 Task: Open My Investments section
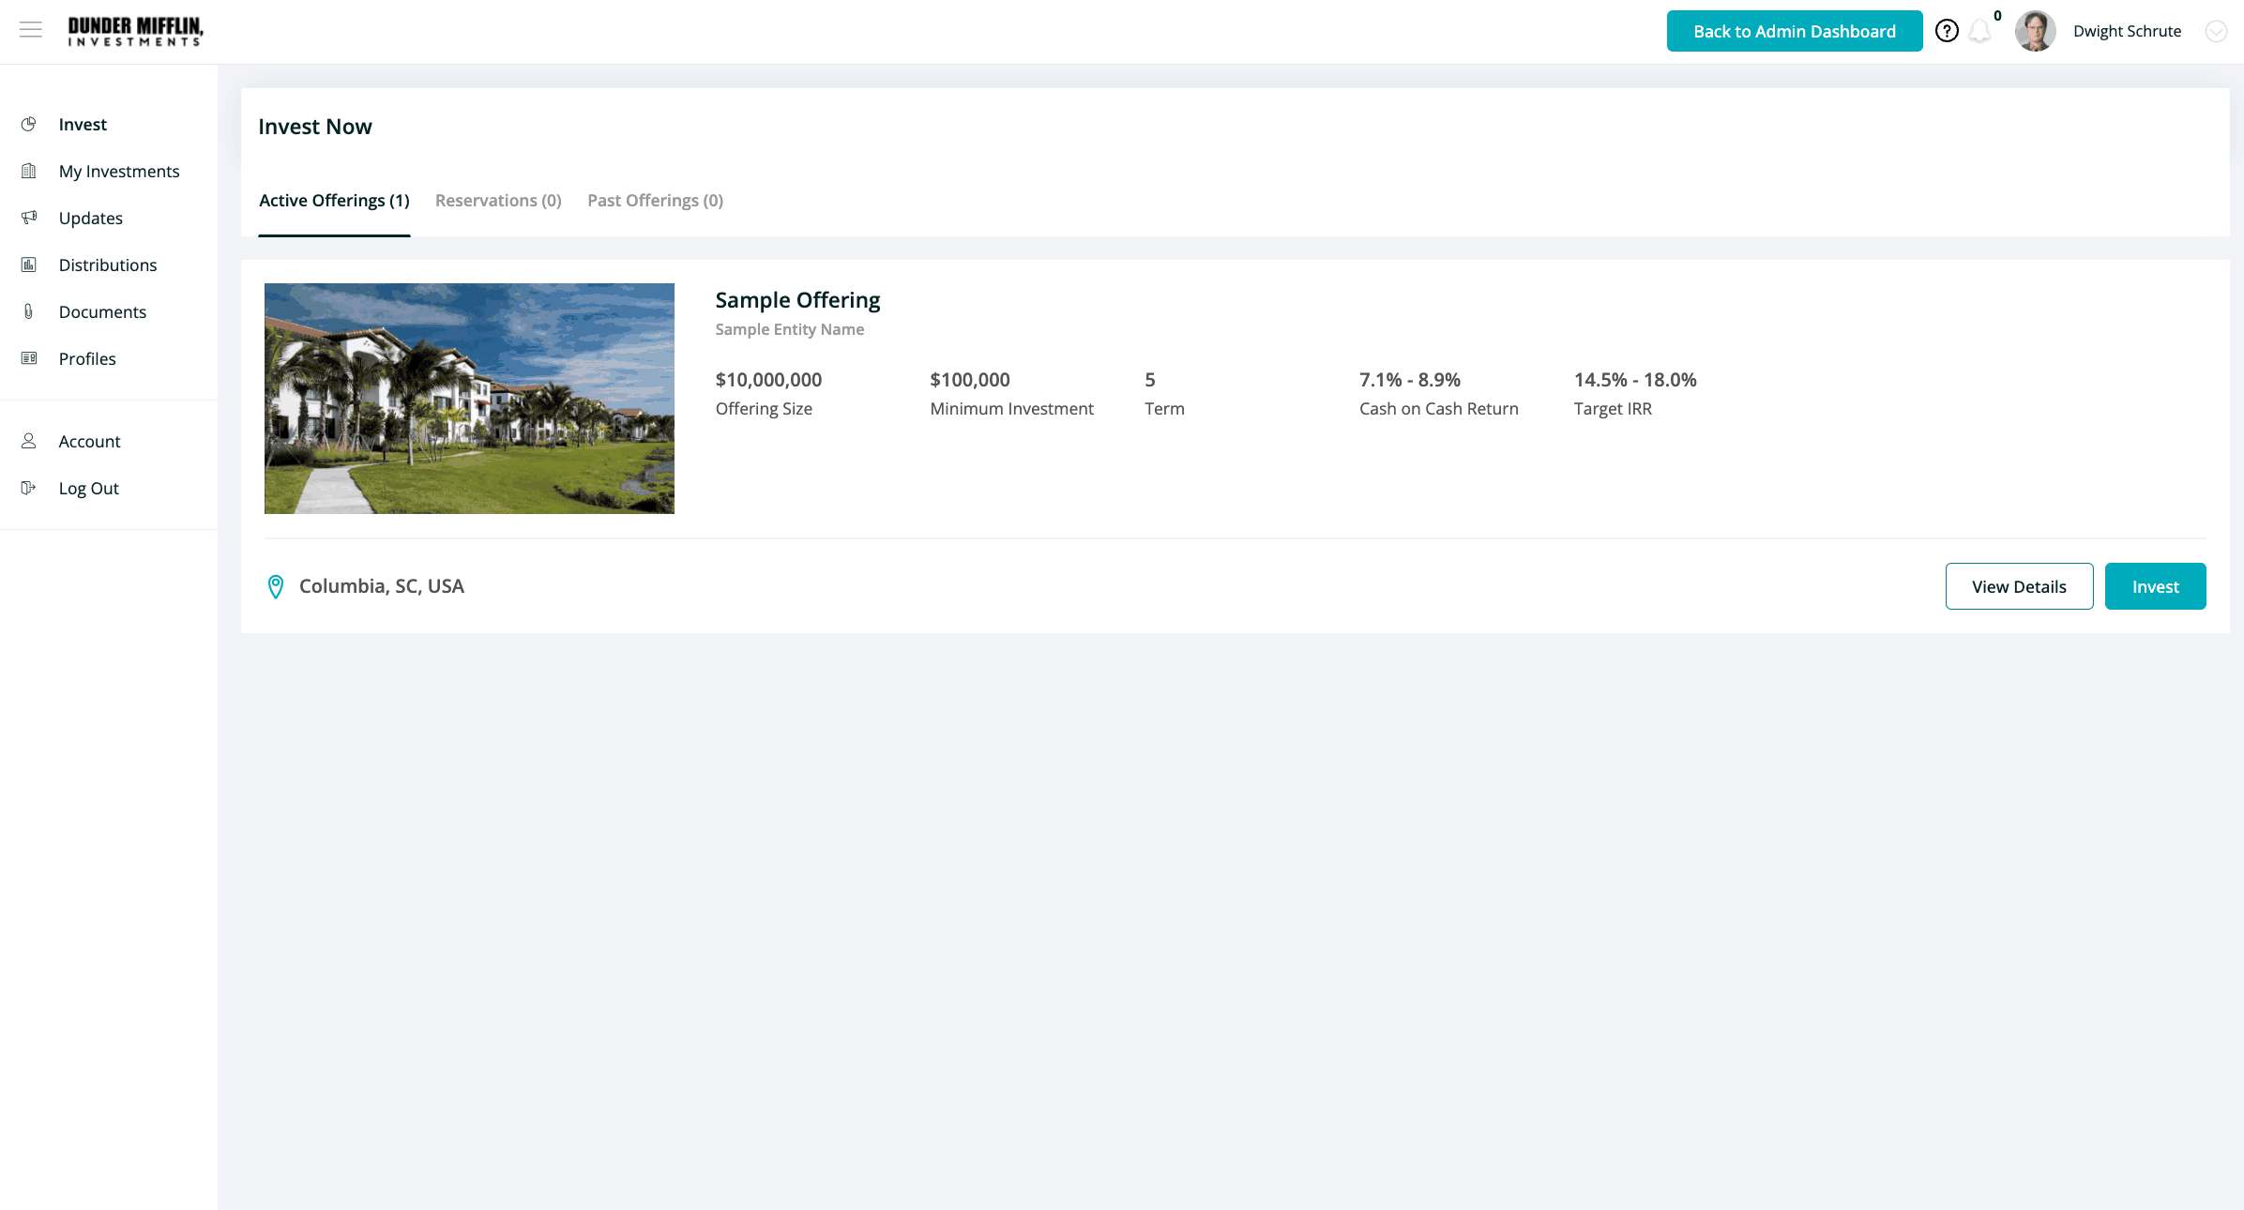click(x=117, y=170)
